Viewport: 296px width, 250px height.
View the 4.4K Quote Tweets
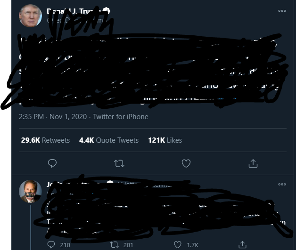coord(109,140)
